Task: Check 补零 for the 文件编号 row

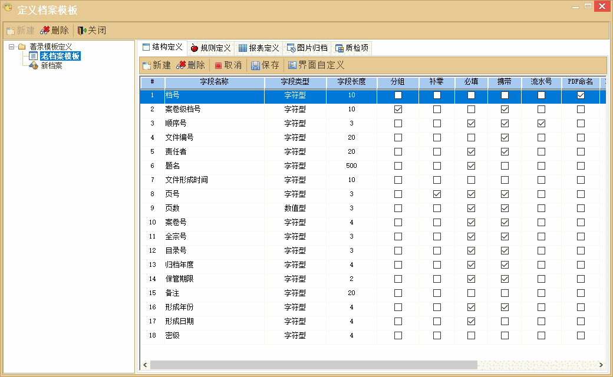Action: pyautogui.click(x=436, y=137)
